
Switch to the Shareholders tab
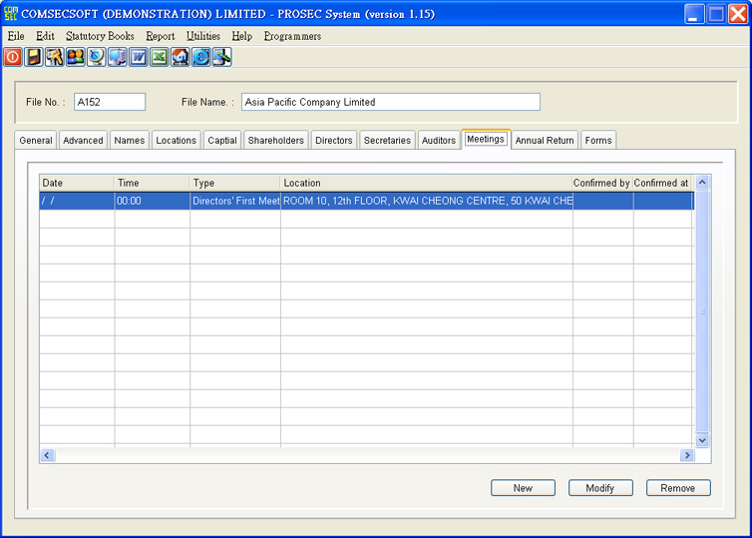click(x=275, y=141)
